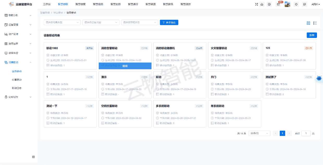Open the settings gear icon
This screenshot has width=323, height=165.
pyautogui.click(x=269, y=4)
